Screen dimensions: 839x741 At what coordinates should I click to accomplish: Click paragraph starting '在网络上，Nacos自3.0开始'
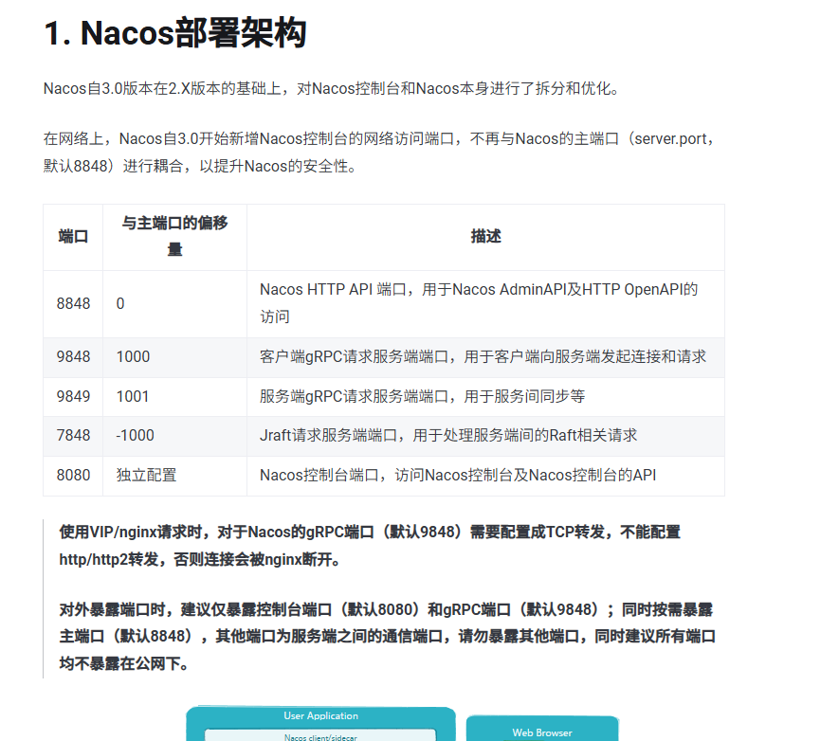[380, 153]
